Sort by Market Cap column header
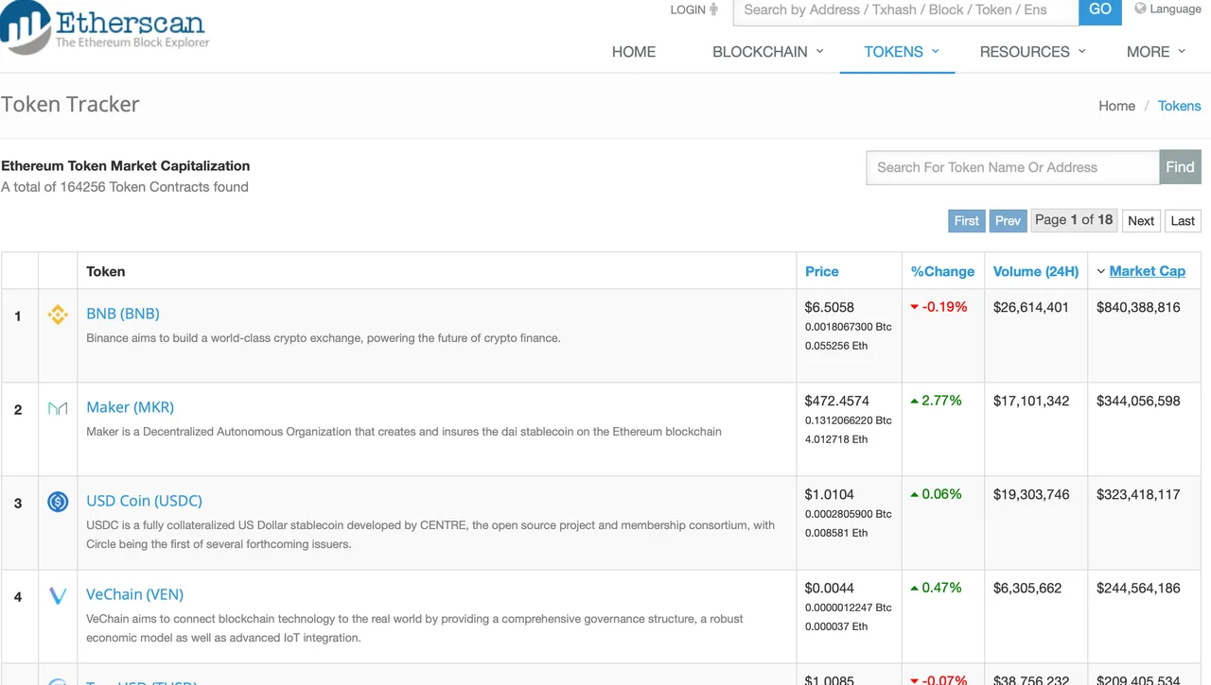The width and height of the screenshot is (1211, 685). click(x=1147, y=271)
